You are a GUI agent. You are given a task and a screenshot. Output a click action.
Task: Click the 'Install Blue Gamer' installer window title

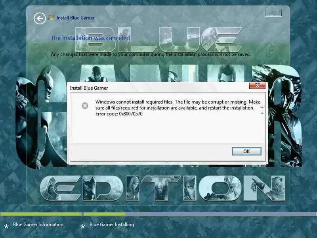click(75, 18)
